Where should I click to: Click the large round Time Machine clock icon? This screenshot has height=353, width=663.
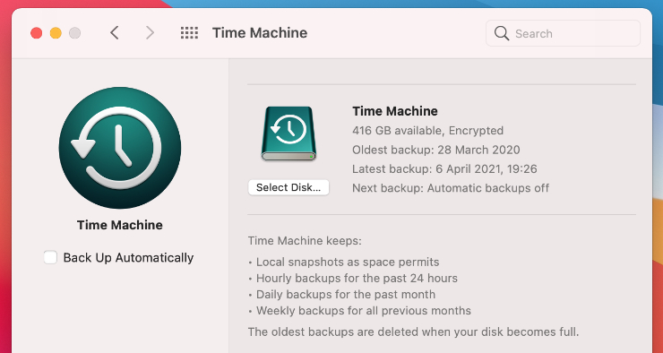pyautogui.click(x=120, y=148)
